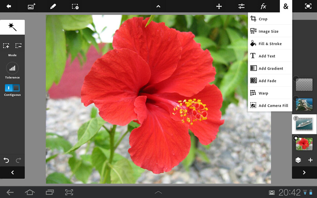Image resolution: width=317 pixels, height=198 pixels.
Task: Collapse the left tool panel
Action: (12, 172)
